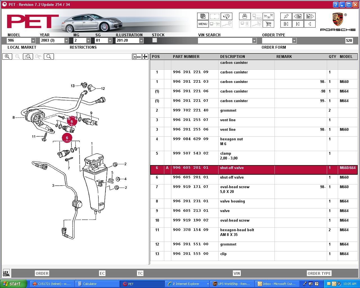The image size is (360, 288).
Task: Select part number 996 201 221 09
Action: click(191, 72)
